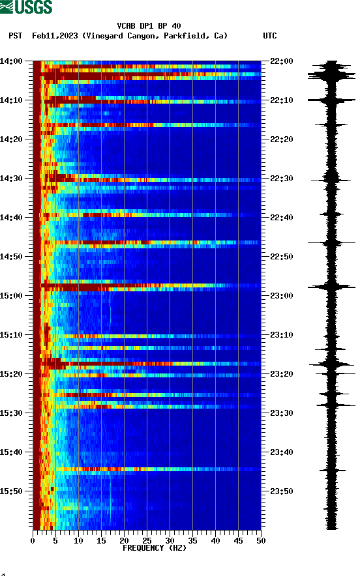Select the 15:50 PST time label
Viewport: 360px width, 582px height.
pyautogui.click(x=11, y=491)
